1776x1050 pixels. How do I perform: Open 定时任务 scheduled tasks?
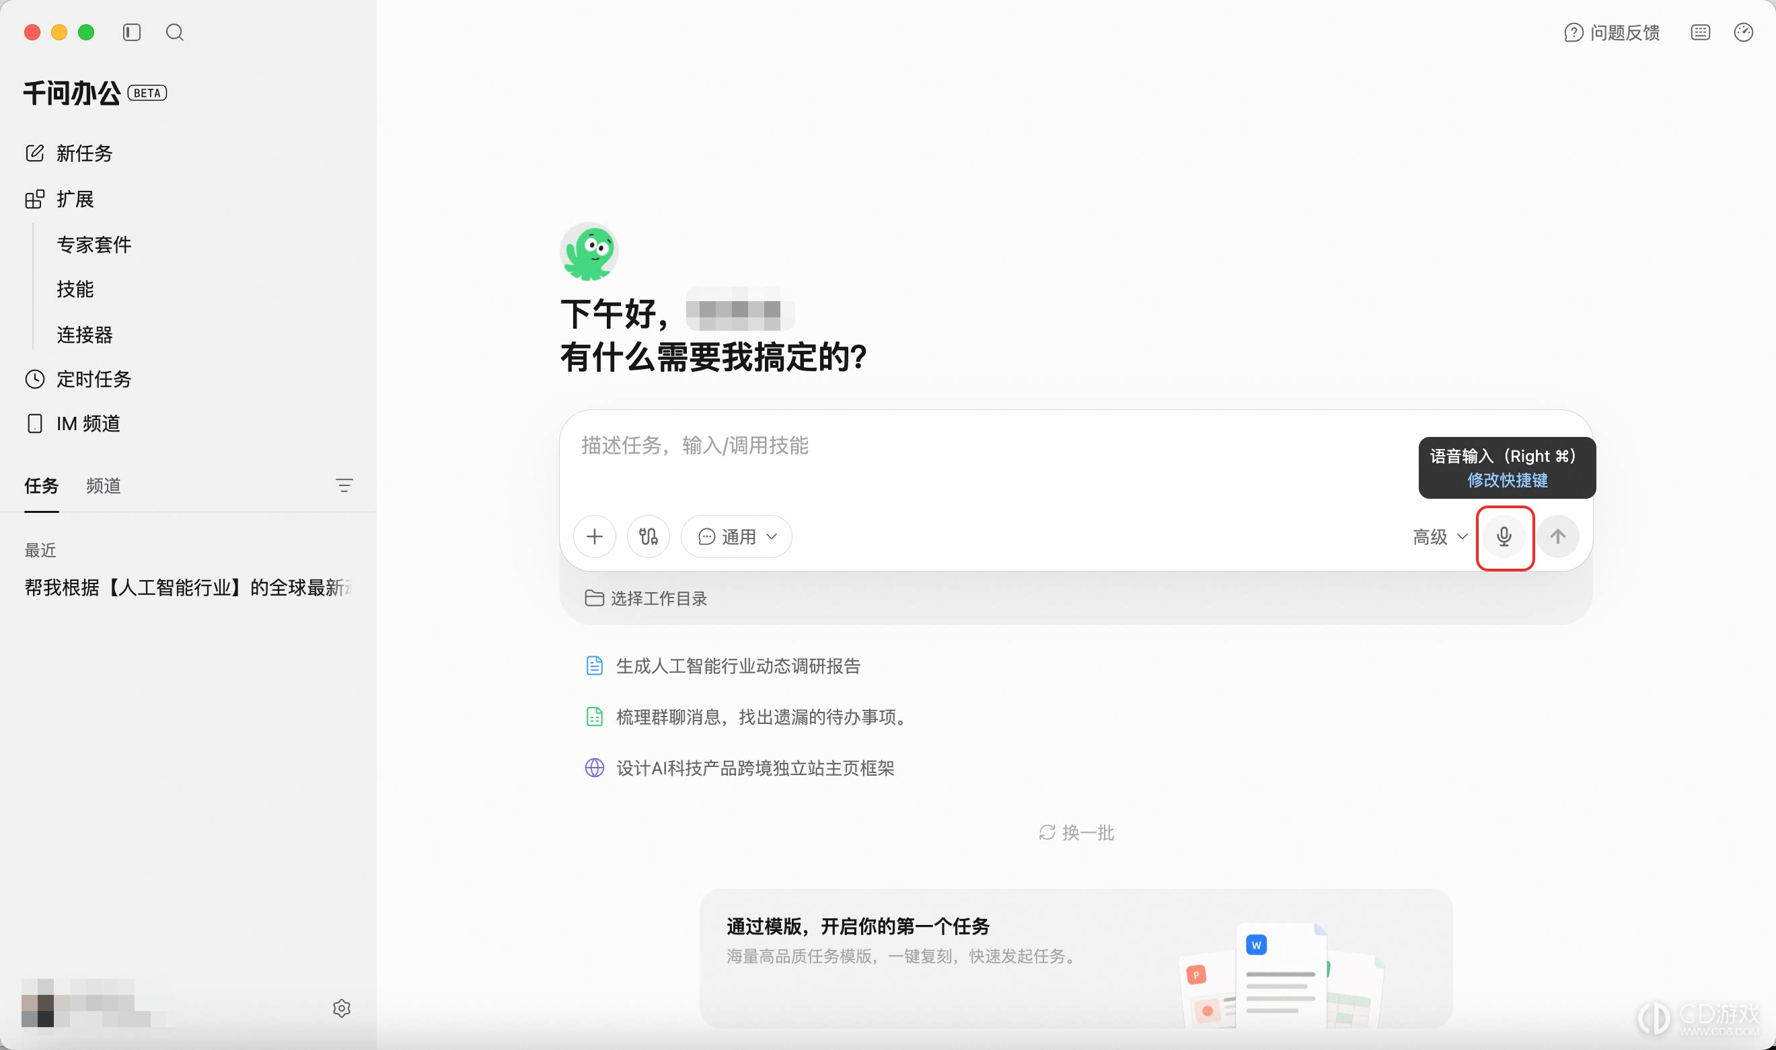(x=78, y=379)
